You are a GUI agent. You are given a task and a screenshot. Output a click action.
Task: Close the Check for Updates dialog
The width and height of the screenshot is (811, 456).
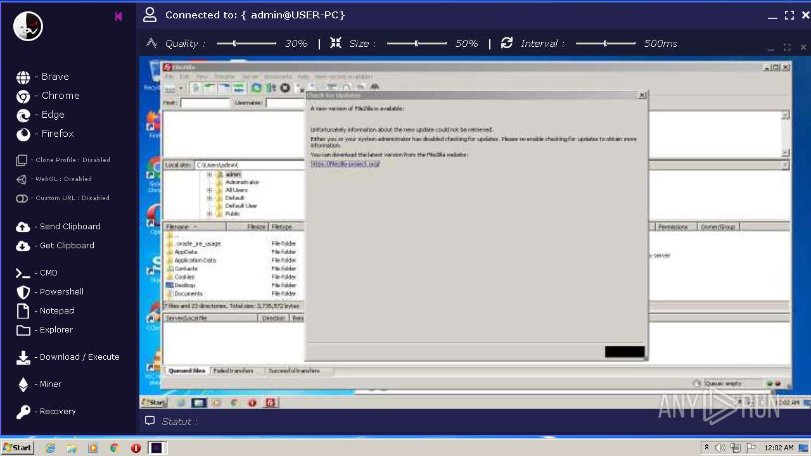[642, 95]
